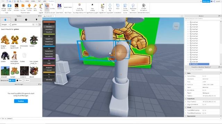Open the TEST ribbon tab
222x124 pixels.
(39, 1)
